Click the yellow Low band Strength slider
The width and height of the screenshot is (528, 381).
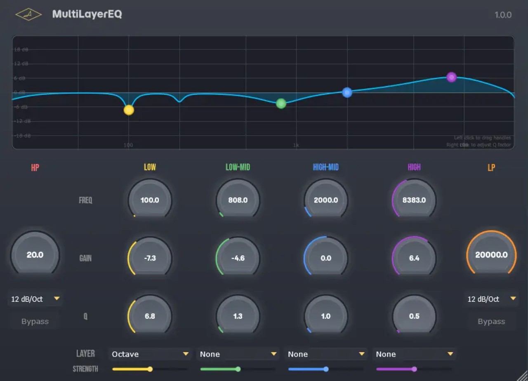click(150, 369)
